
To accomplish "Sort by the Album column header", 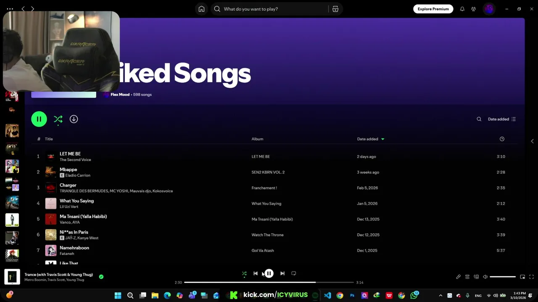I will coord(257,139).
